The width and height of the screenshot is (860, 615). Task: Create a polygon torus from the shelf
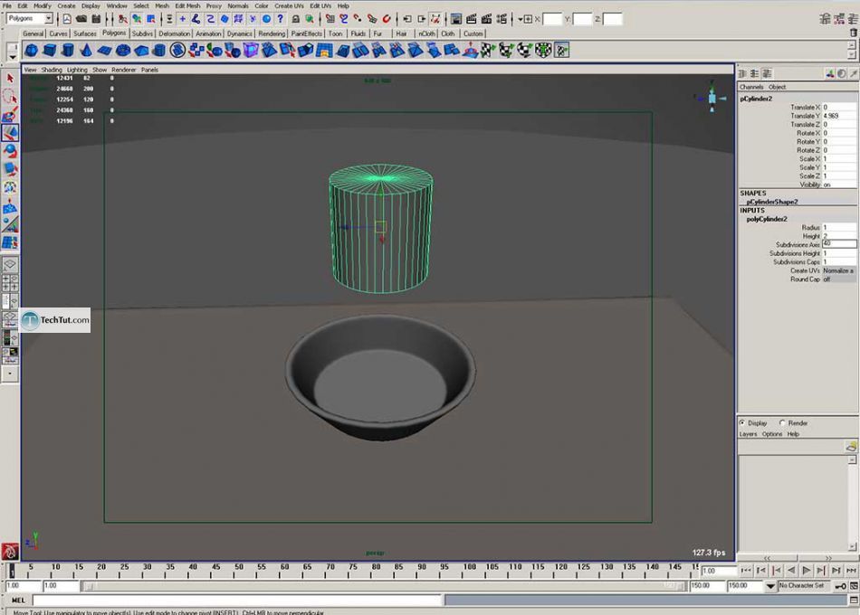pos(123,51)
